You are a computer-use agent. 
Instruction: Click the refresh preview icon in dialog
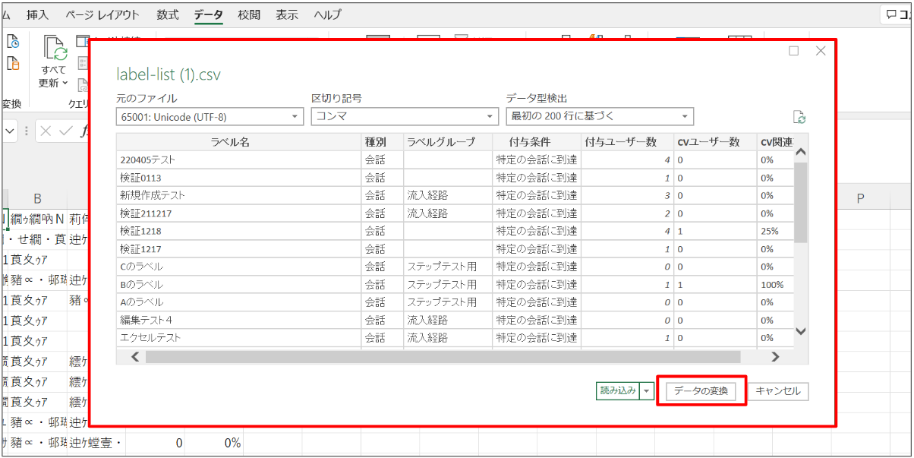coord(799,117)
